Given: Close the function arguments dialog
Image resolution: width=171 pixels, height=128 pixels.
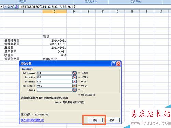Looking at the screenshot, I should click(118, 63).
